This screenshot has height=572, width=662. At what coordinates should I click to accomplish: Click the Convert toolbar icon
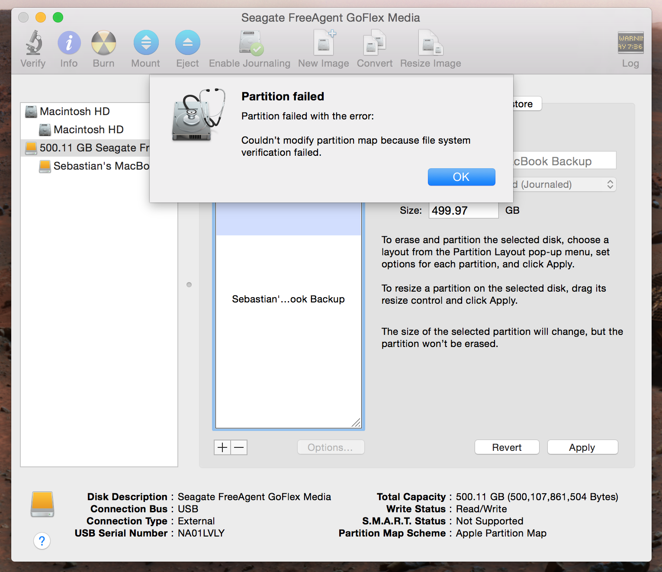(375, 42)
